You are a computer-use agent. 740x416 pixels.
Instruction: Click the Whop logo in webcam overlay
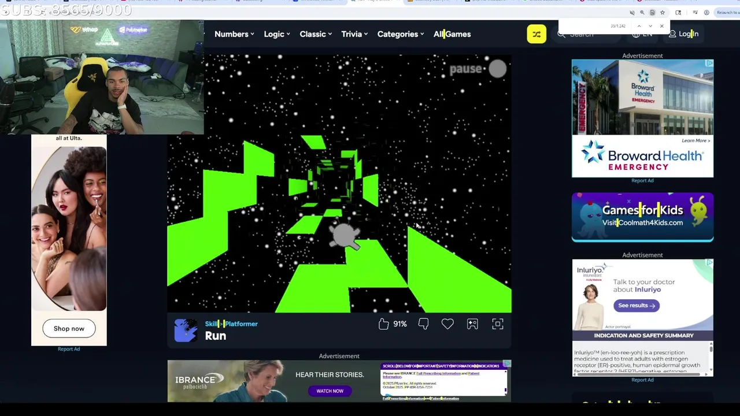[84, 29]
